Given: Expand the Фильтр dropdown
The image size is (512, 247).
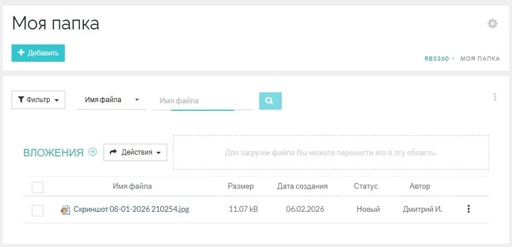Looking at the screenshot, I should [38, 100].
